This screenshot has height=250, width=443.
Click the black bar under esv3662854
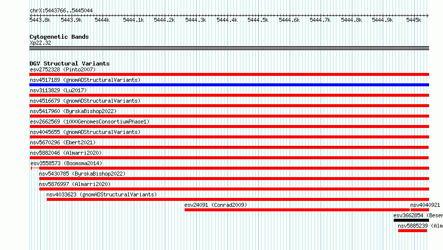tap(411, 220)
